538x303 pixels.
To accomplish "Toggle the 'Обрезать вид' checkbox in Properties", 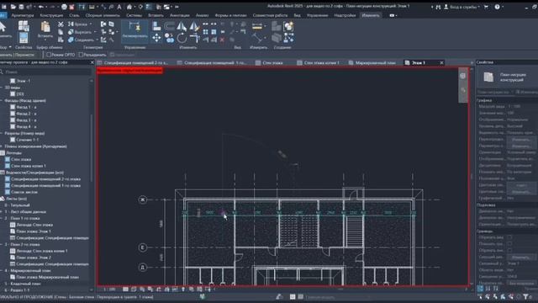I will click(509, 237).
